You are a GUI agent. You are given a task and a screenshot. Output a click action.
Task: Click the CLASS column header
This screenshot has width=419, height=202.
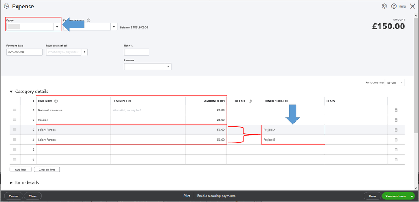click(330, 101)
